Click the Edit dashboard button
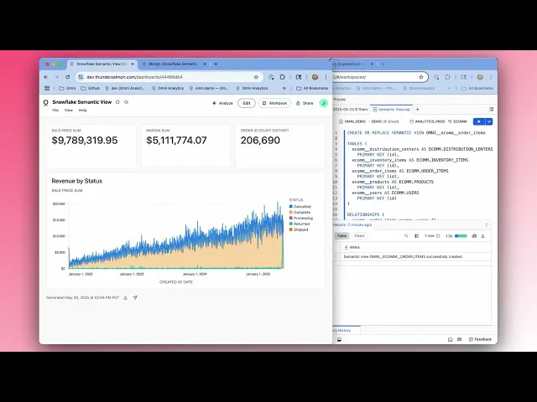The height and width of the screenshot is (402, 537). (247, 103)
